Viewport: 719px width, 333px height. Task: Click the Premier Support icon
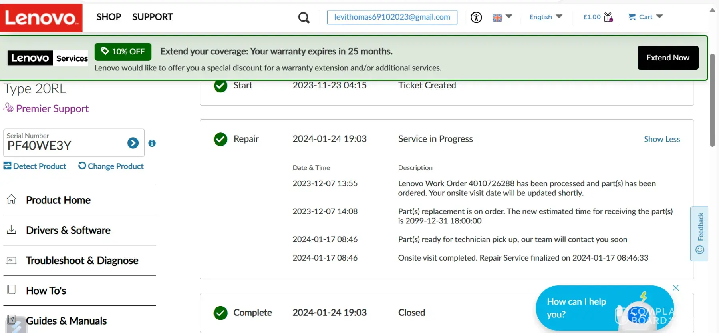8,108
